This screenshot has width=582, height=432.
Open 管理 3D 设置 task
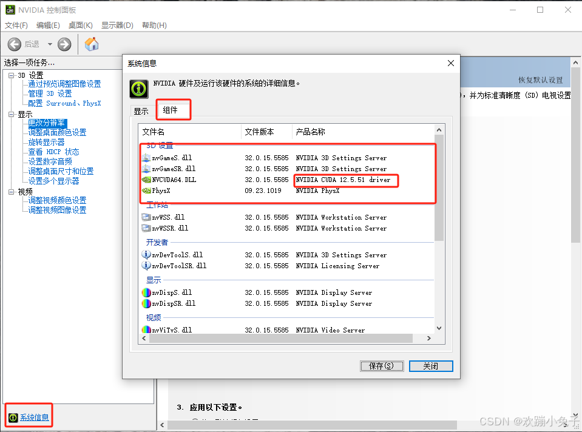[50, 93]
